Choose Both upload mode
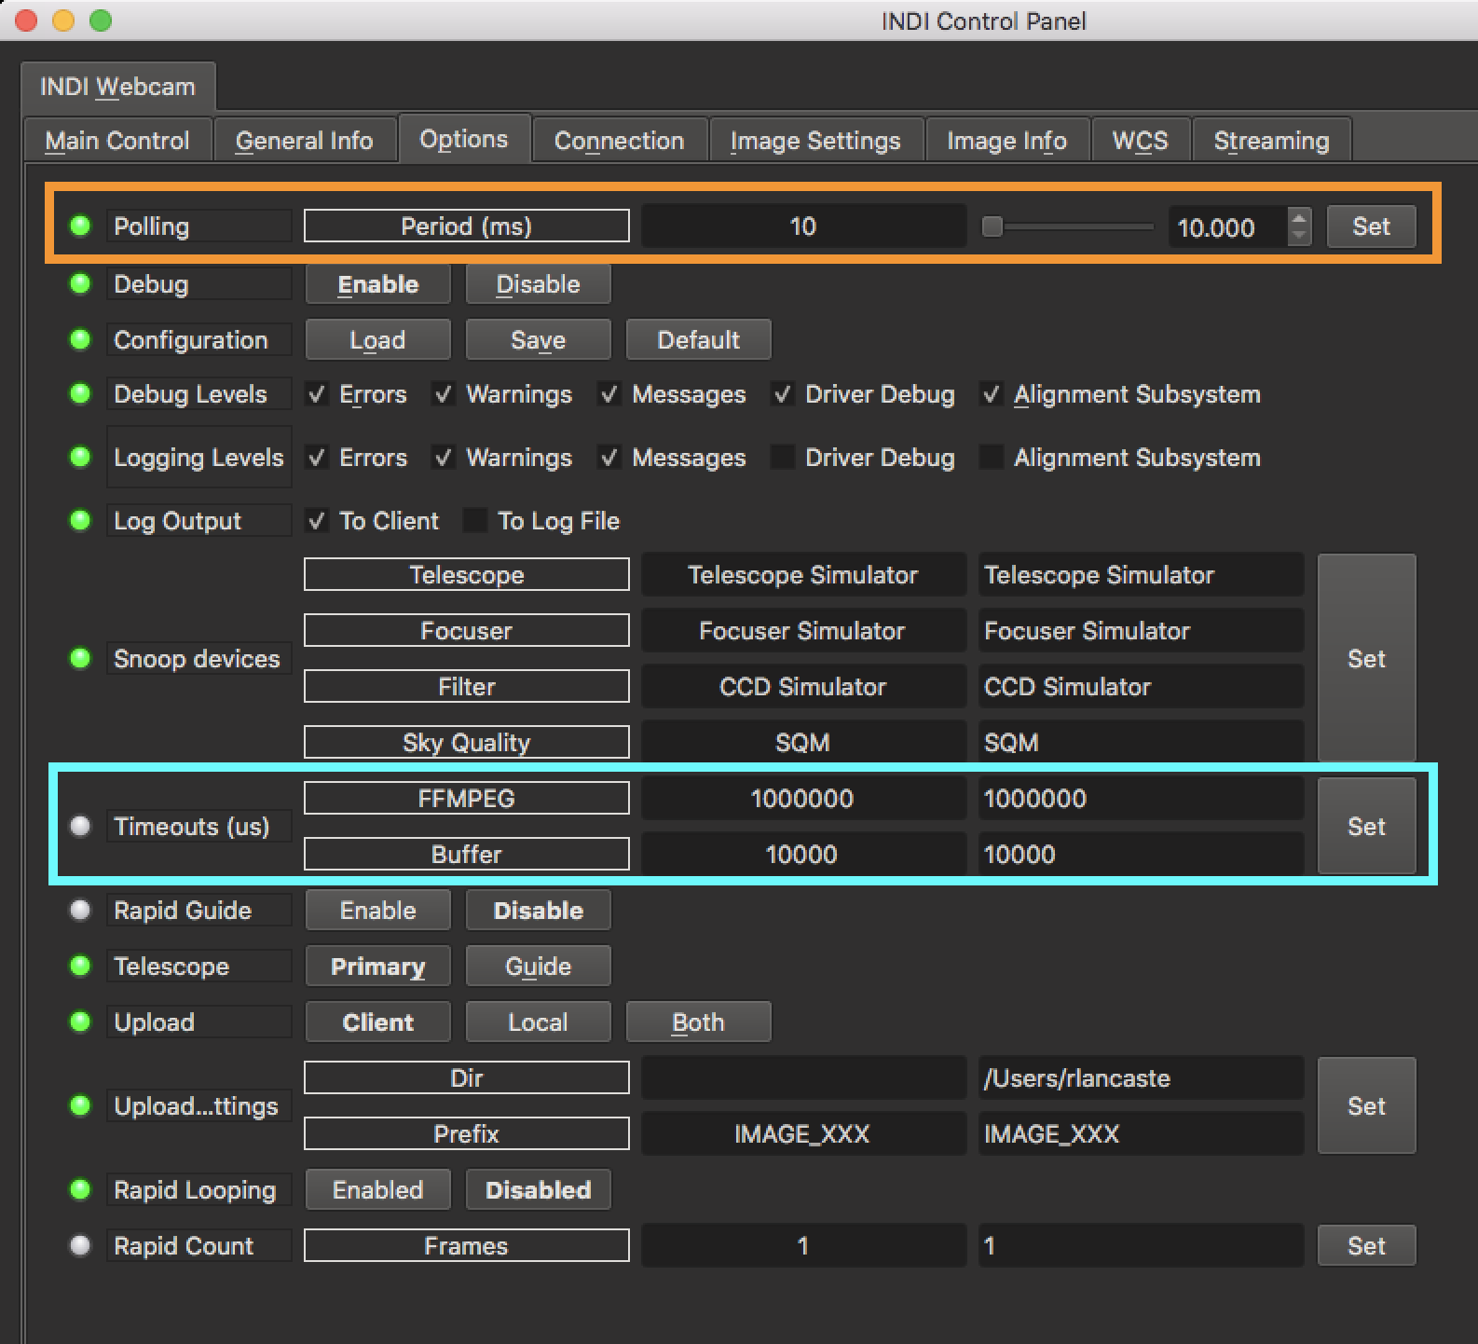Image resolution: width=1478 pixels, height=1344 pixels. click(698, 1022)
